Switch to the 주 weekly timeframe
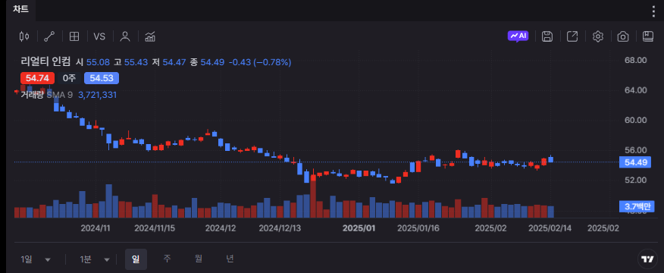The height and width of the screenshot is (273, 664). [x=168, y=259]
